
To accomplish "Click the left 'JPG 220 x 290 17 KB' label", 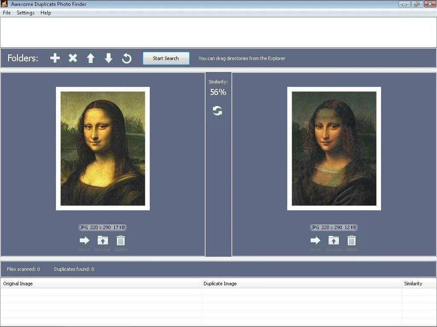I will click(x=102, y=227).
